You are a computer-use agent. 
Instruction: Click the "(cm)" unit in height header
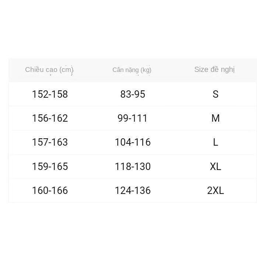[x=66, y=69]
